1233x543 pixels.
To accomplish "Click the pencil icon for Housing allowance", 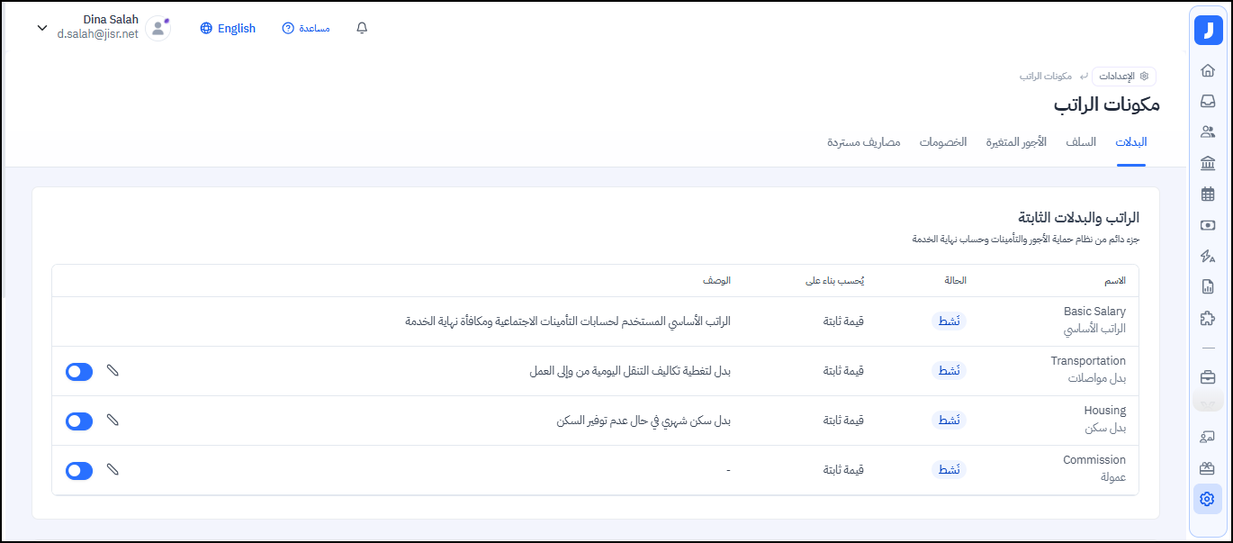I will 112,421.
